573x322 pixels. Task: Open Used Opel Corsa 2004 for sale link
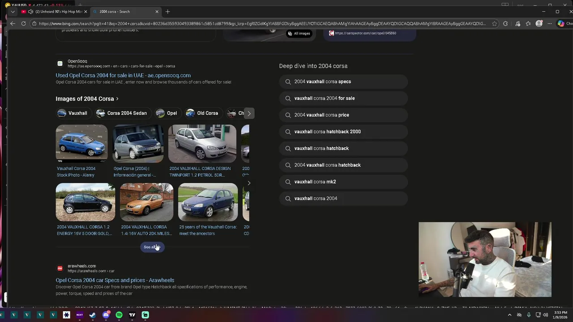[x=123, y=76]
